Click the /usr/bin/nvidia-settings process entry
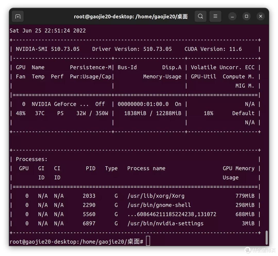This screenshot has width=278, height=256. click(x=165, y=224)
